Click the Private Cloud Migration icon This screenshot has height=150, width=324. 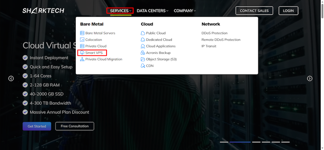(x=82, y=59)
